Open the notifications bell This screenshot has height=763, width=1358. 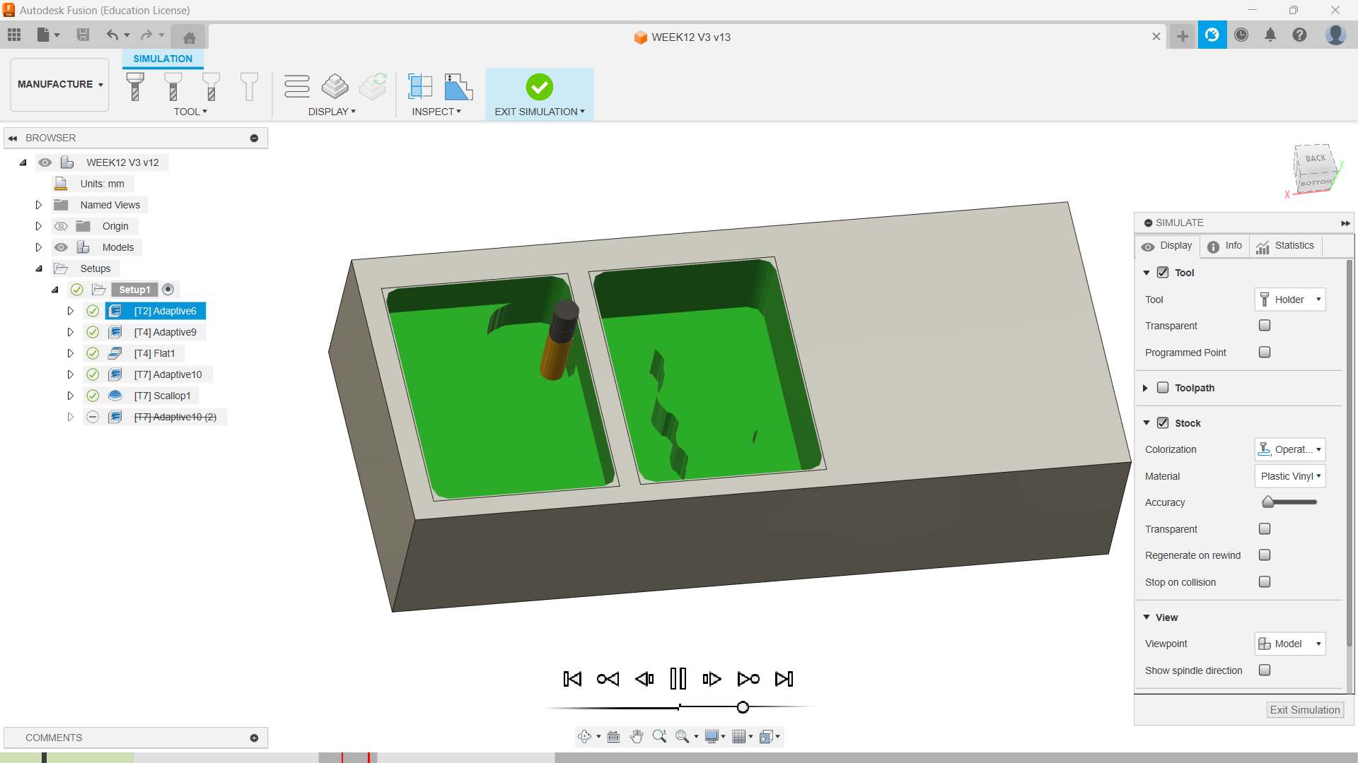tap(1270, 35)
